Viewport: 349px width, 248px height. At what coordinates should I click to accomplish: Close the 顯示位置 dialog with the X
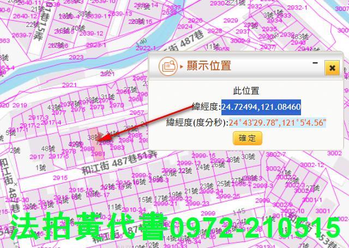(x=332, y=68)
